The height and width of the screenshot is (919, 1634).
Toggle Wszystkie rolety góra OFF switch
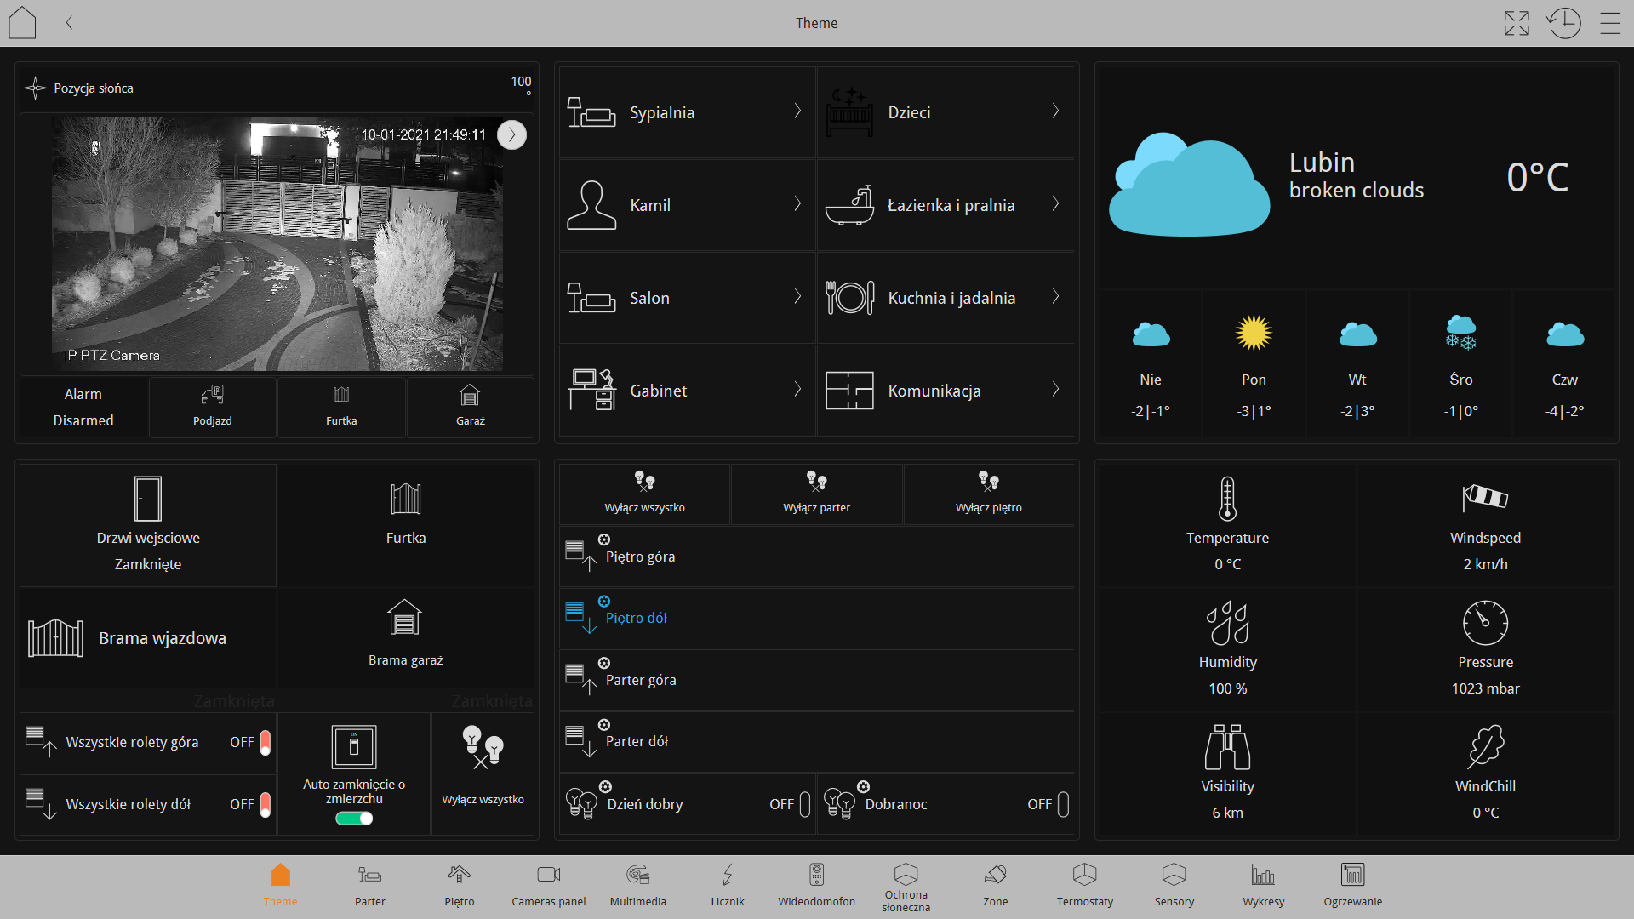click(265, 742)
